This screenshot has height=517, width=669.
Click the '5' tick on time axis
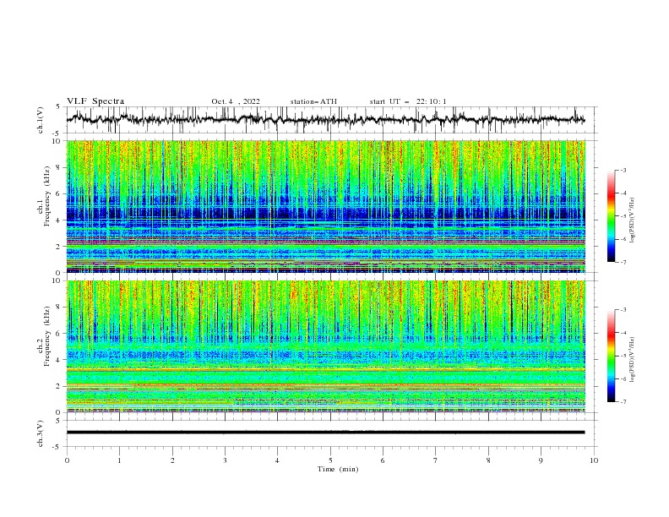pos(330,460)
